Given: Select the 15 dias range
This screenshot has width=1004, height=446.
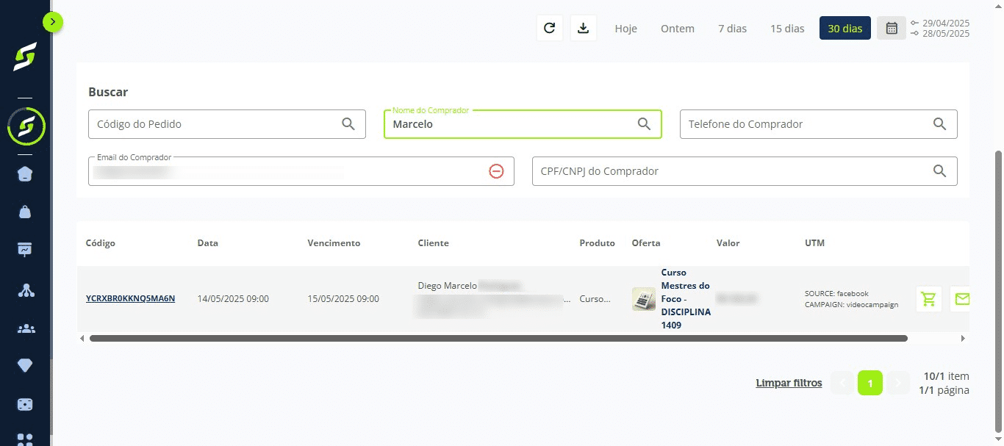Looking at the screenshot, I should 787,29.
